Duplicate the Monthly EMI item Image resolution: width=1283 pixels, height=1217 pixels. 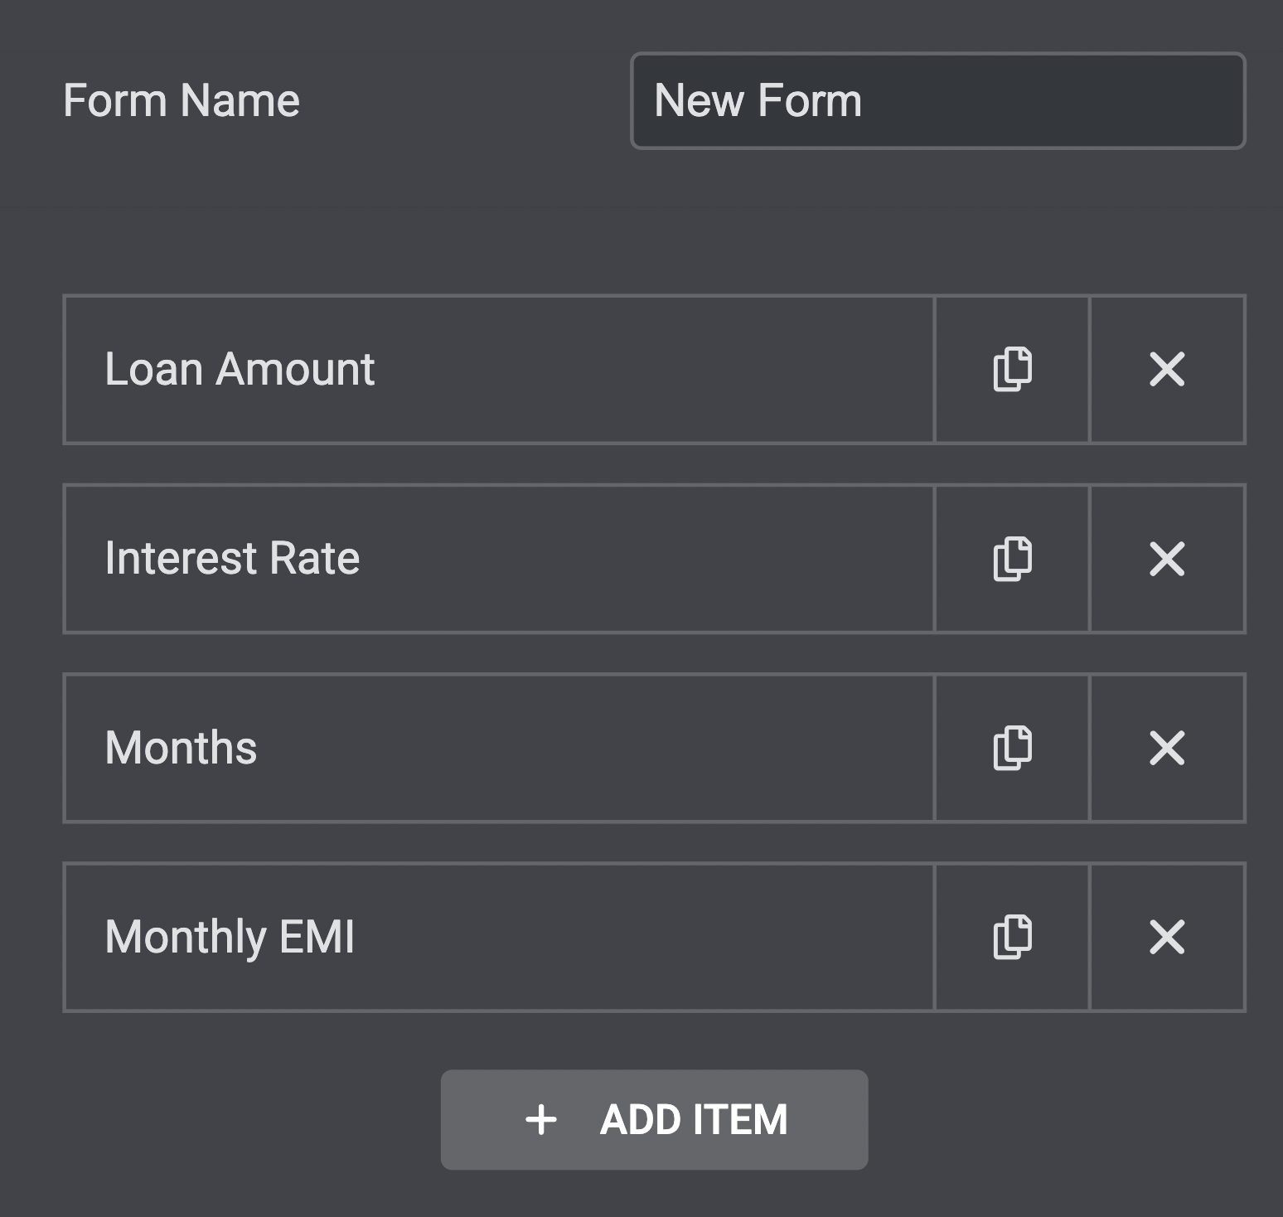pos(1012,937)
